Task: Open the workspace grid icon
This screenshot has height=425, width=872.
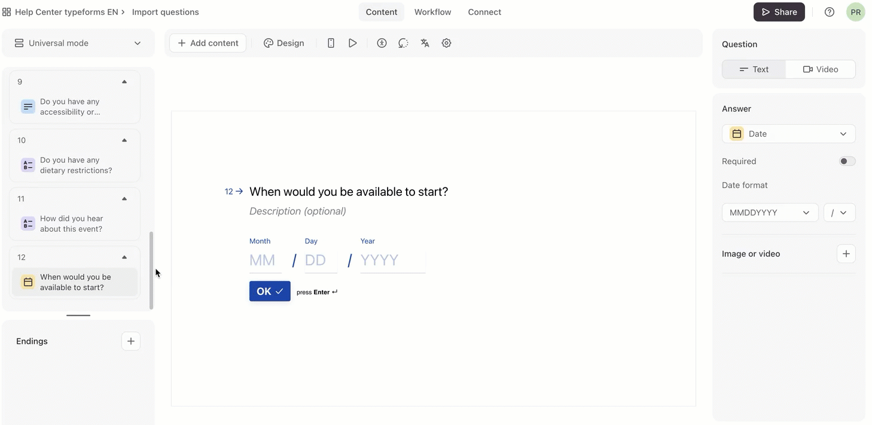Action: (x=7, y=12)
